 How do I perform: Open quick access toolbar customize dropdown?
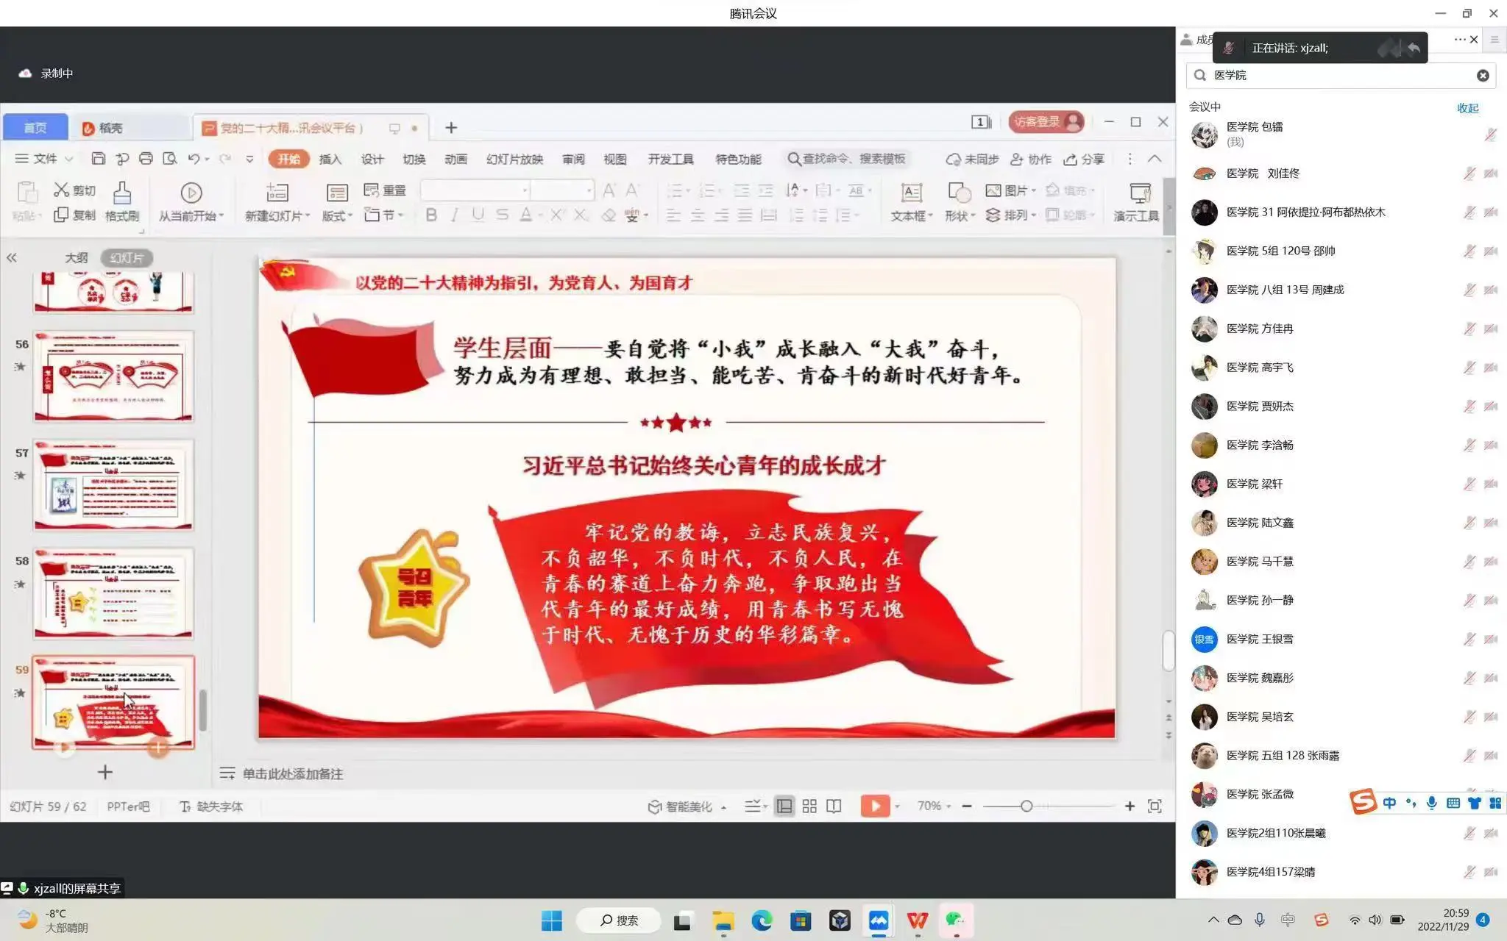pos(249,159)
